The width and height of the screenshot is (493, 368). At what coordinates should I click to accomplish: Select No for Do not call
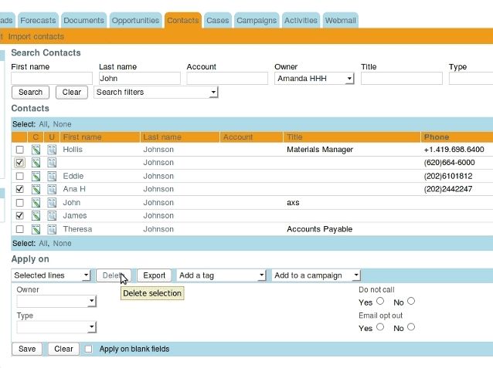click(x=411, y=301)
